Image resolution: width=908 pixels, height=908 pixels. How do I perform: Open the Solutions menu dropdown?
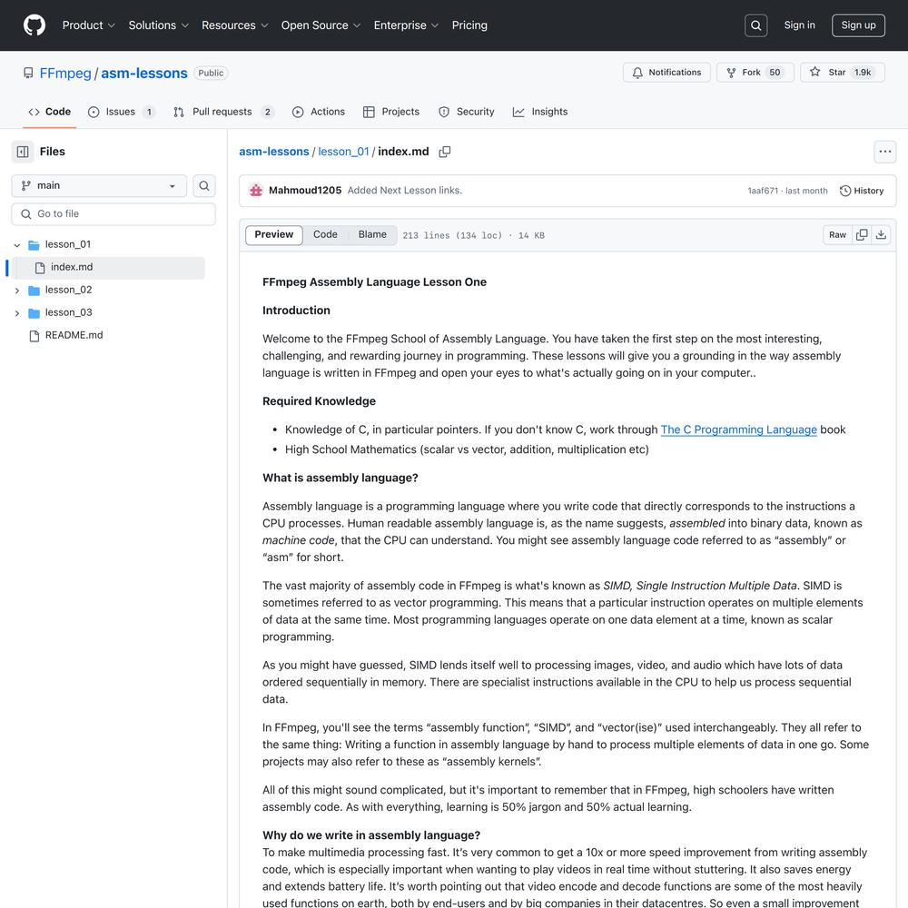tap(159, 25)
